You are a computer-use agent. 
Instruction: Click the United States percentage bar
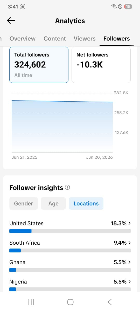pyautogui.click(x=70, y=231)
